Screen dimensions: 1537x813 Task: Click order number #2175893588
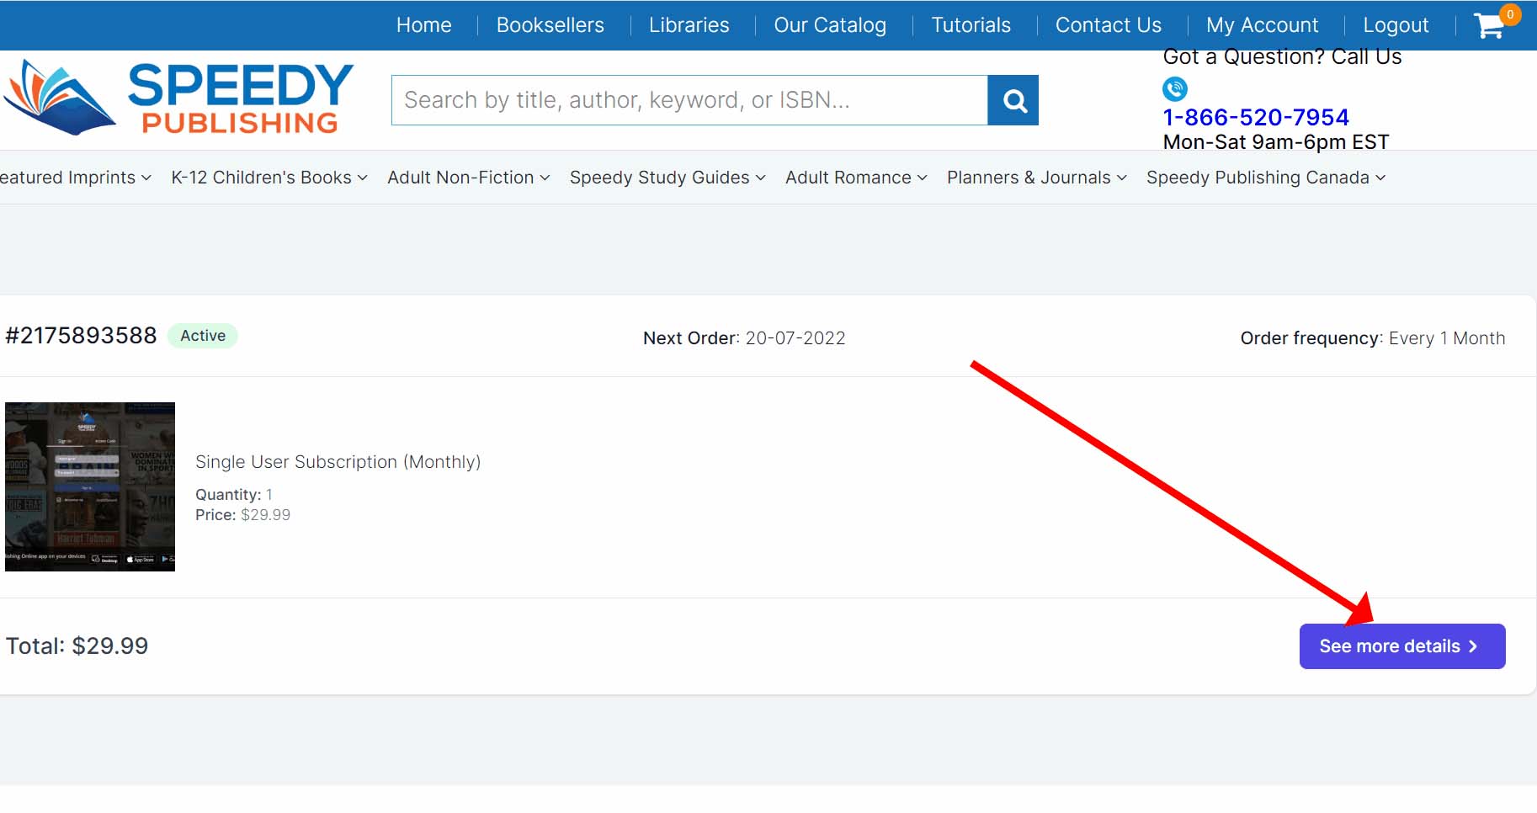click(82, 336)
